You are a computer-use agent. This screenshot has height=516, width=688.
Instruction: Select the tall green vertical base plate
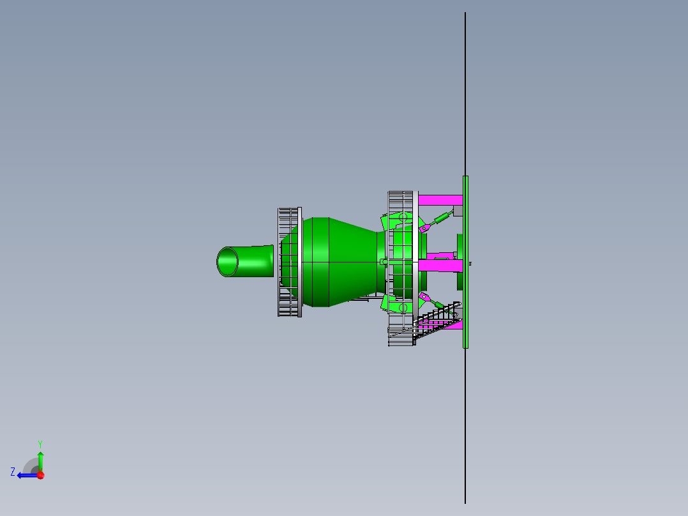tap(465, 262)
